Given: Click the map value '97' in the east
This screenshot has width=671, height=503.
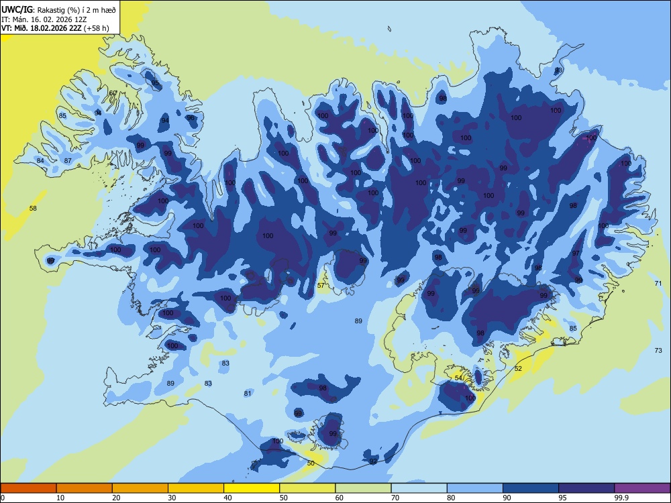Looking at the screenshot, I should click(x=576, y=254).
